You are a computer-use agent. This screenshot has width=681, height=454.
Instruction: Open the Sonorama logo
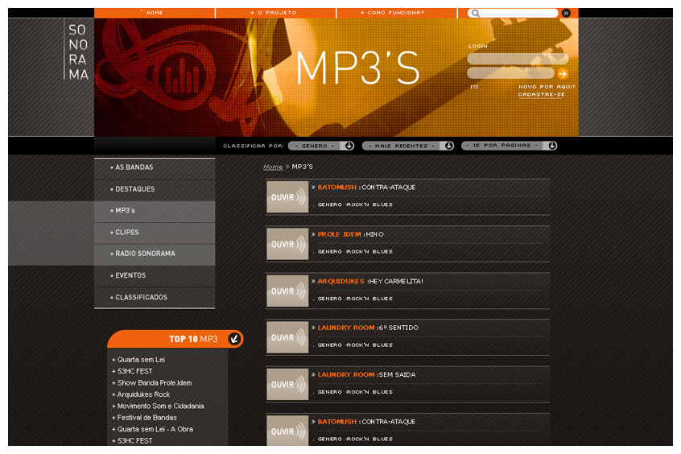pos(78,52)
